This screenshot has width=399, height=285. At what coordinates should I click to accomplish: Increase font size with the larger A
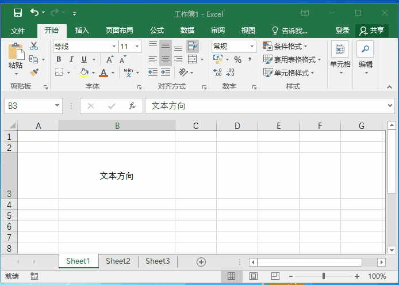point(110,59)
